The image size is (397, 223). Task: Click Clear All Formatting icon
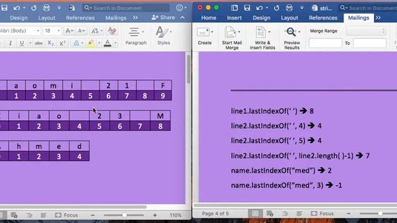click(x=112, y=31)
